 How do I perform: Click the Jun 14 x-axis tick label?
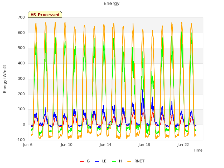[105, 145]
